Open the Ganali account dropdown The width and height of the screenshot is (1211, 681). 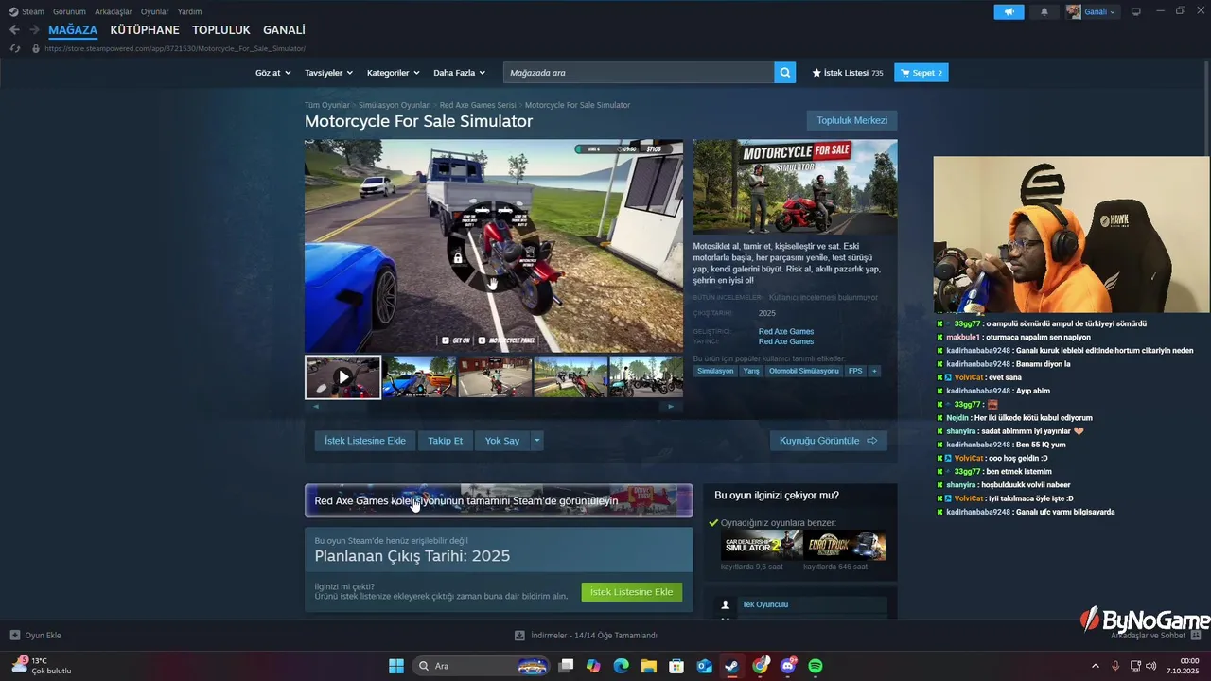(1092, 11)
